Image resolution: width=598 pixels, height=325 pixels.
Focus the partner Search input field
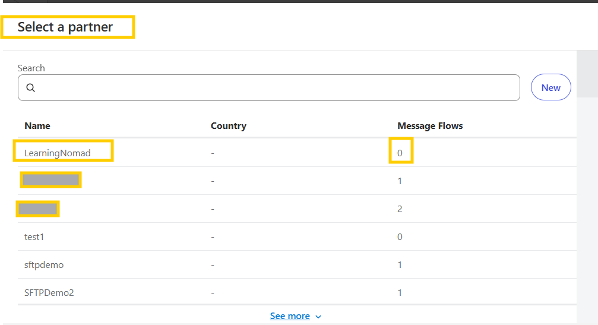click(x=273, y=88)
